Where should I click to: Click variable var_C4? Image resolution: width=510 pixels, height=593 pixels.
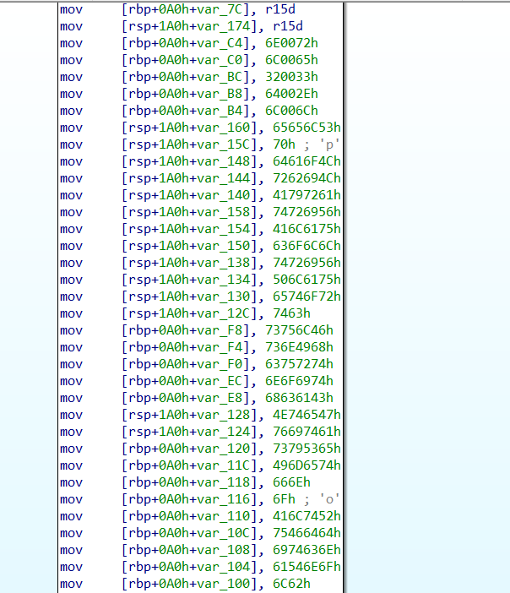pyautogui.click(x=220, y=43)
